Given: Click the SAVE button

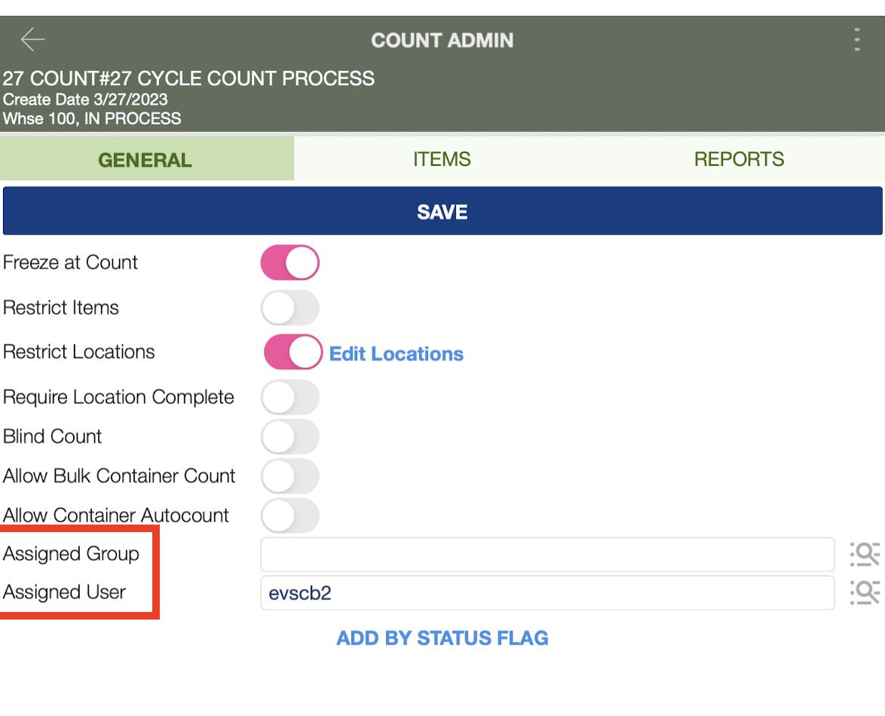Looking at the screenshot, I should pyautogui.click(x=442, y=211).
